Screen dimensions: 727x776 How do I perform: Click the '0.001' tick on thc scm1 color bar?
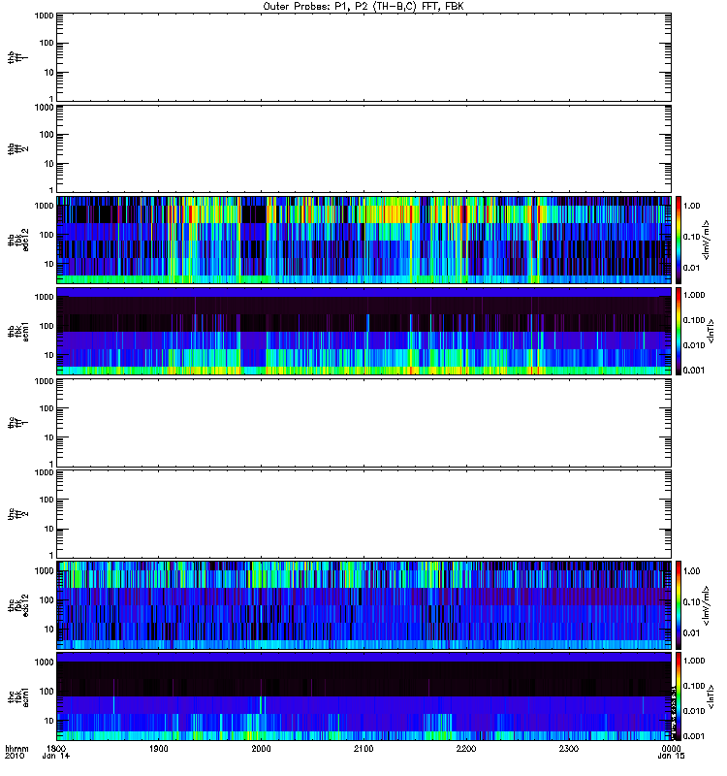[694, 736]
